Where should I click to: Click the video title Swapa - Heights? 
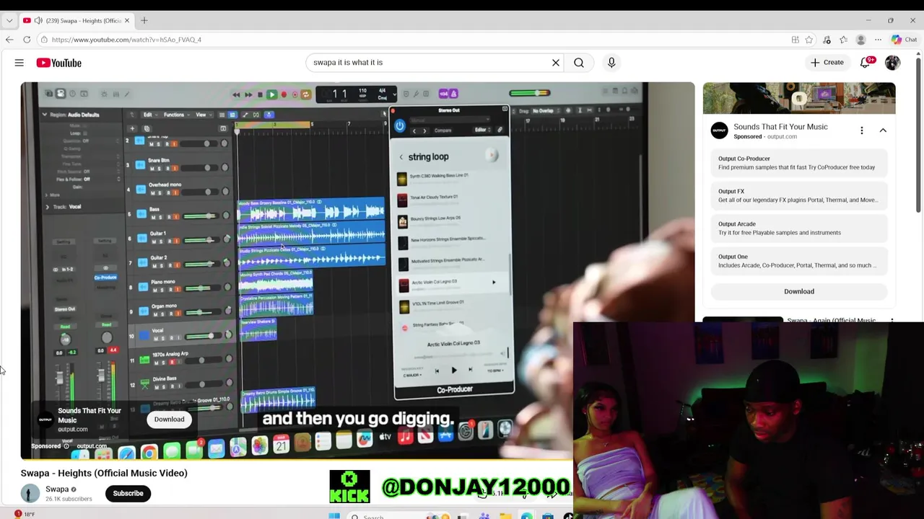104,473
